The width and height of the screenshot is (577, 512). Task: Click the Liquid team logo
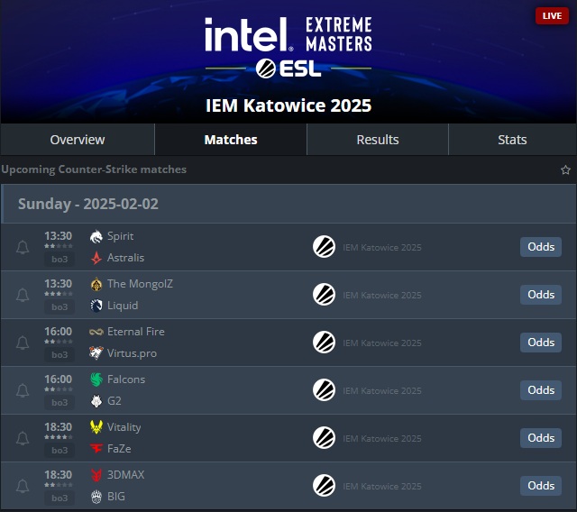(96, 306)
